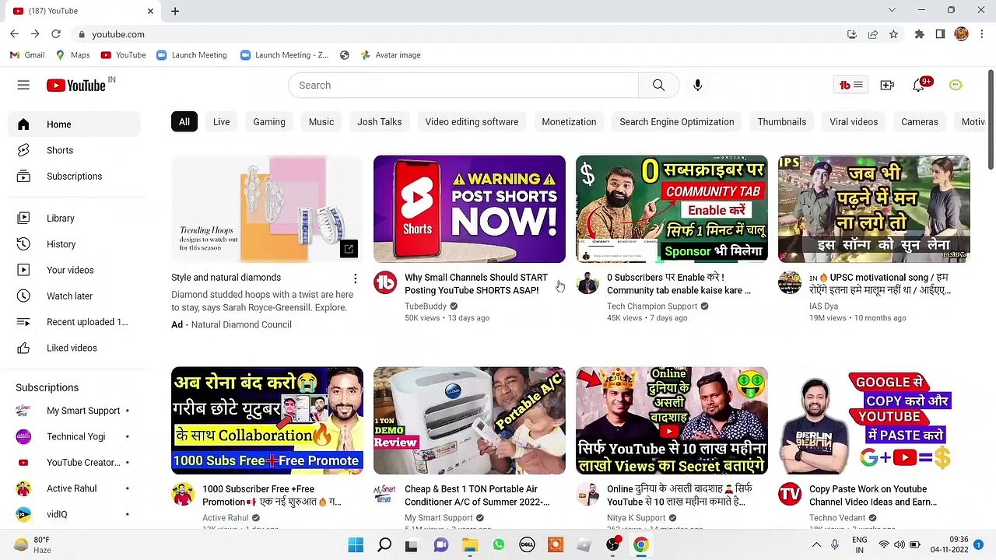Open the account avatar menu

click(956, 85)
